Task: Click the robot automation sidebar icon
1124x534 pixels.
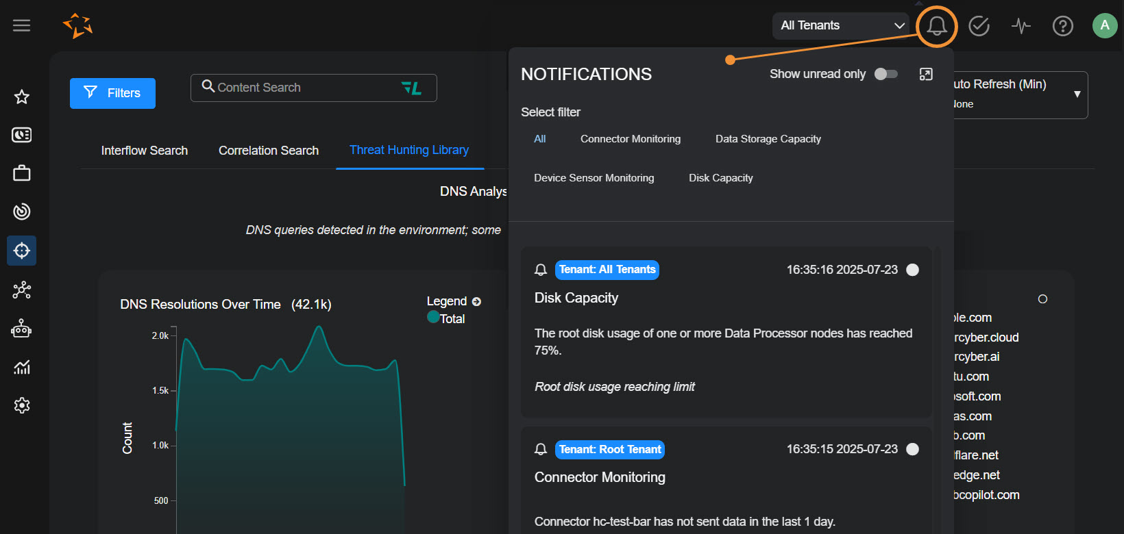Action: coord(22,329)
